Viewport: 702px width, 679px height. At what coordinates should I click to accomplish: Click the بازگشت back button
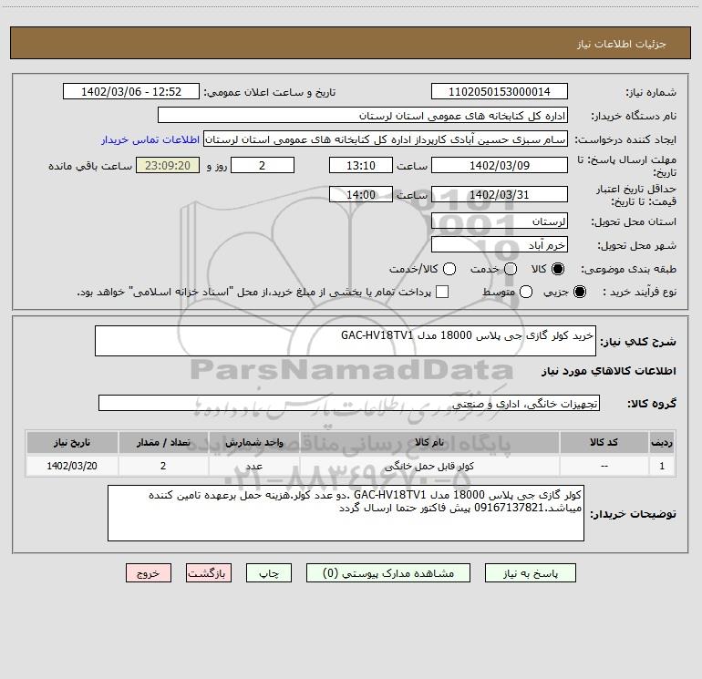tap(209, 573)
